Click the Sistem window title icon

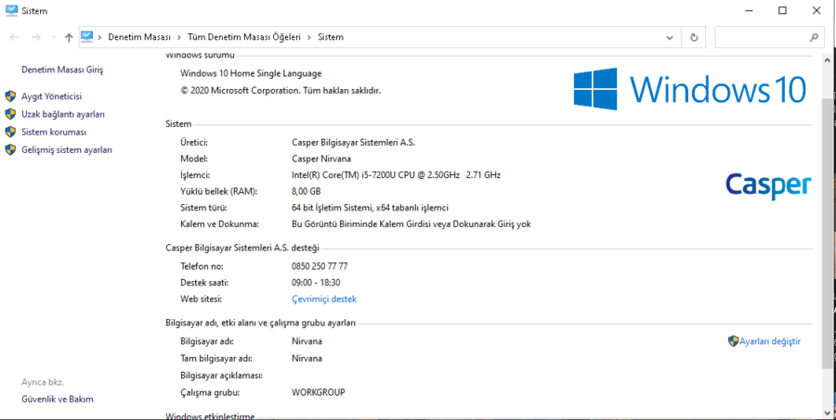point(11,10)
